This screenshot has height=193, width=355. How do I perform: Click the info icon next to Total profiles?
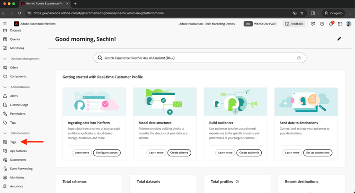coord(237,182)
